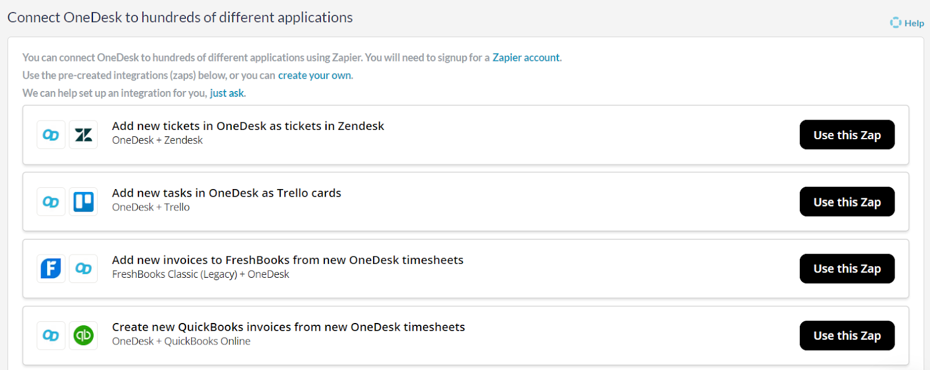Use this Zap for the Zendesk integration

(847, 135)
